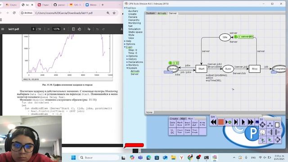
Task: Open the Simulation tool box entry
Action: coord(134,29)
